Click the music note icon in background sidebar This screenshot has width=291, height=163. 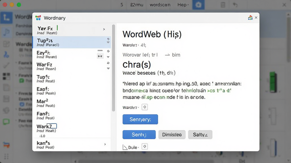pos(7,32)
